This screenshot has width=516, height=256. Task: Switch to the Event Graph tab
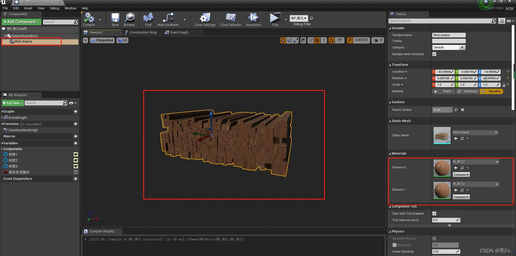(179, 33)
